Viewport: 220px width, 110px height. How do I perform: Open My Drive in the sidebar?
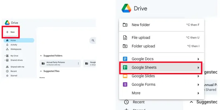(14, 56)
